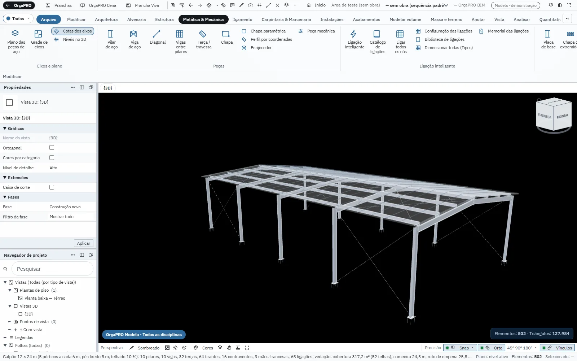Open the Arquitetura tab
Image resolution: width=577 pixels, height=361 pixels.
(106, 19)
